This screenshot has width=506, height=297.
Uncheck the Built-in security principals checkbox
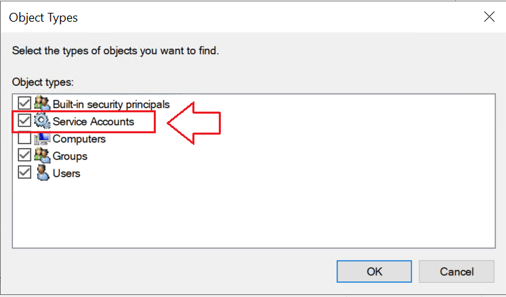pos(24,104)
